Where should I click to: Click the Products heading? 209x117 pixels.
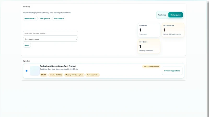tap(26, 7)
